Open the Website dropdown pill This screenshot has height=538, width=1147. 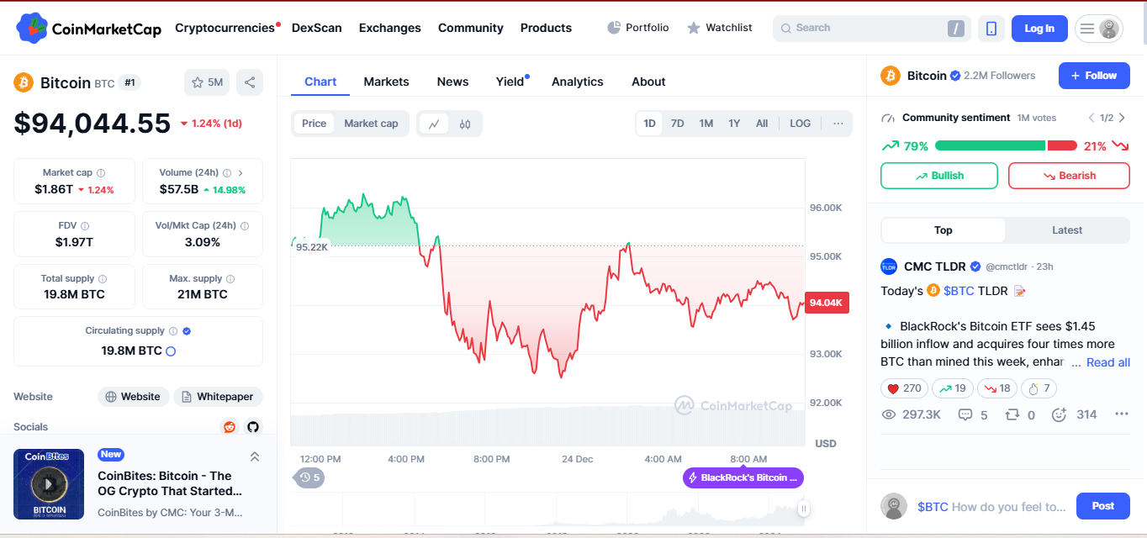134,397
